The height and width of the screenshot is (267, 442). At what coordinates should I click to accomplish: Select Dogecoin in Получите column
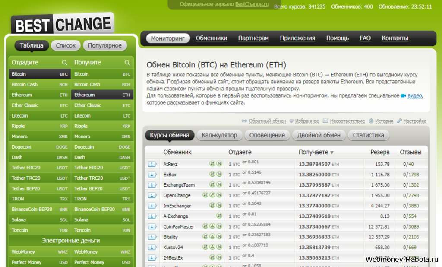[x=102, y=147]
